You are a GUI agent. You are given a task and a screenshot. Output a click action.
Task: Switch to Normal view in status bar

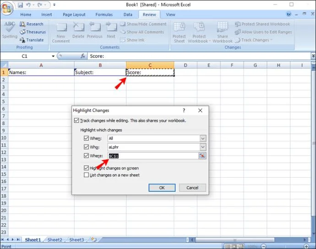pos(228,246)
